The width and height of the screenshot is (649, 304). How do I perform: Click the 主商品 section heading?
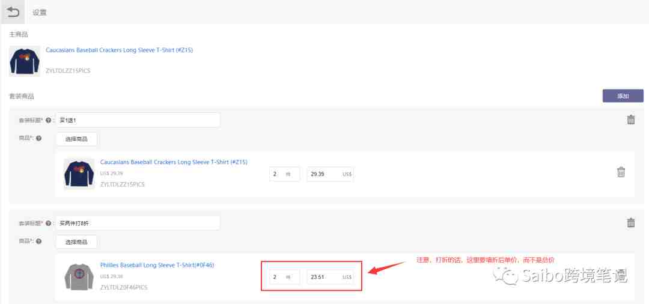tap(19, 34)
